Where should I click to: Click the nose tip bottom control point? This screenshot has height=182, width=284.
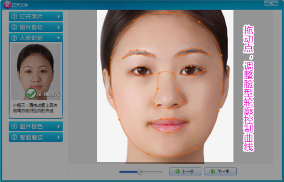tap(168, 108)
